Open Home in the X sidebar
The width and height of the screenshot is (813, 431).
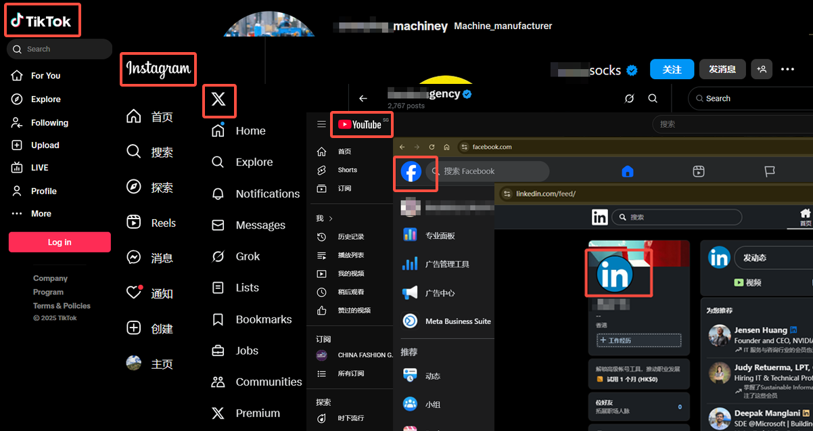(x=238, y=131)
